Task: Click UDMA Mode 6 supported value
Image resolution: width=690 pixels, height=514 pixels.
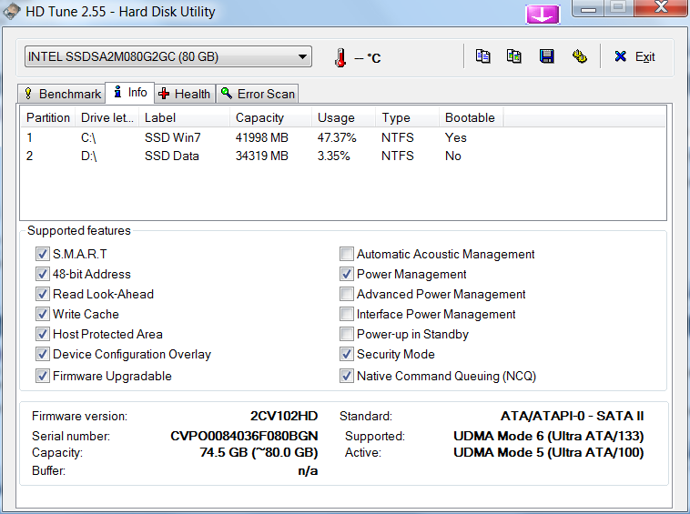Action: (x=549, y=436)
